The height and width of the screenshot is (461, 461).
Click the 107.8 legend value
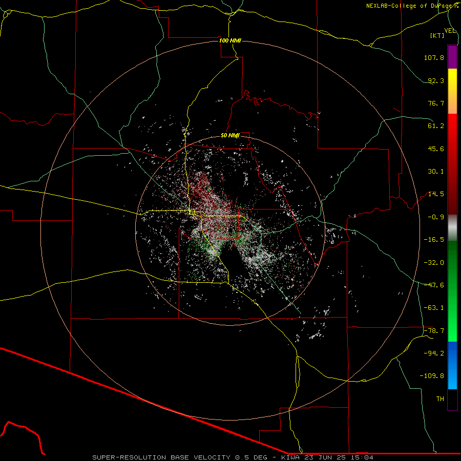point(434,57)
